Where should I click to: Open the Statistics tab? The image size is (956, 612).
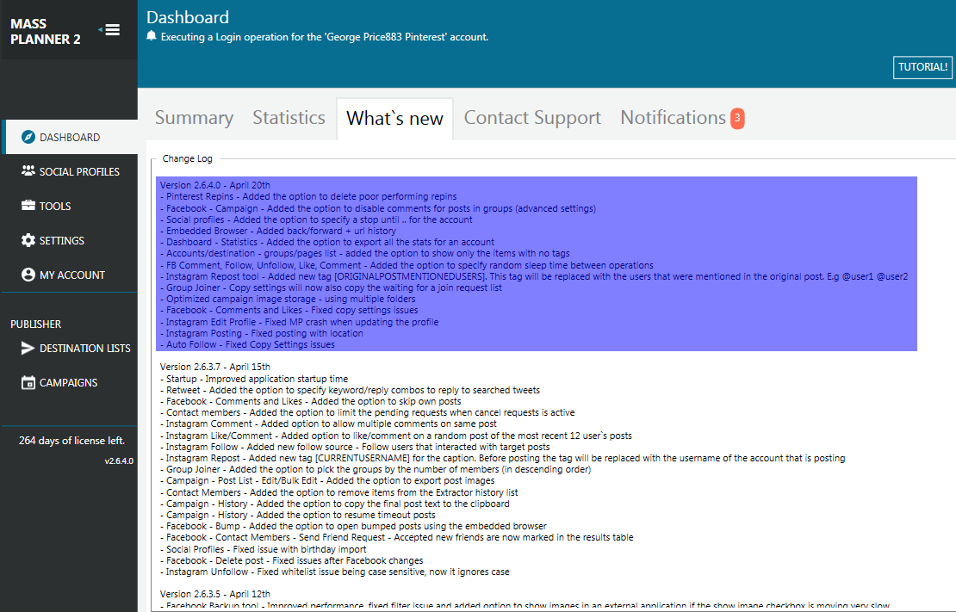tap(289, 118)
